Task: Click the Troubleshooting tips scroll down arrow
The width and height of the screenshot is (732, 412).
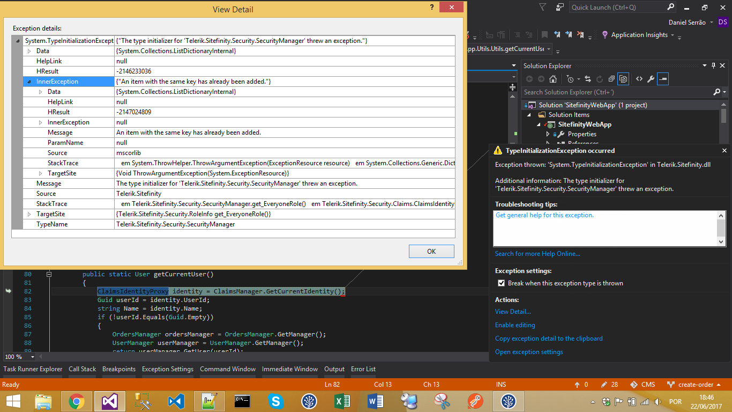Action: point(721,242)
